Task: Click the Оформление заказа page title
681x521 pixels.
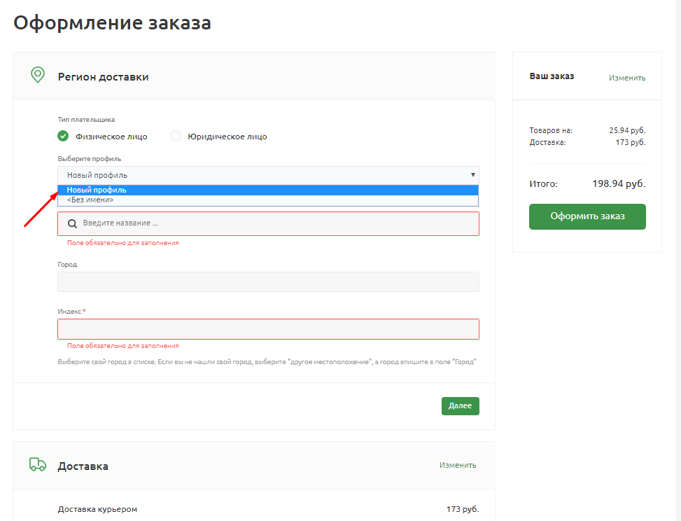Action: coord(112,22)
